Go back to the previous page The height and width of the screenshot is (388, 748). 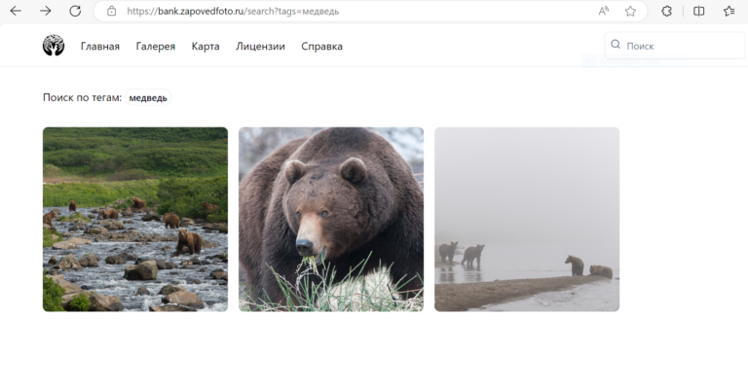pos(16,11)
